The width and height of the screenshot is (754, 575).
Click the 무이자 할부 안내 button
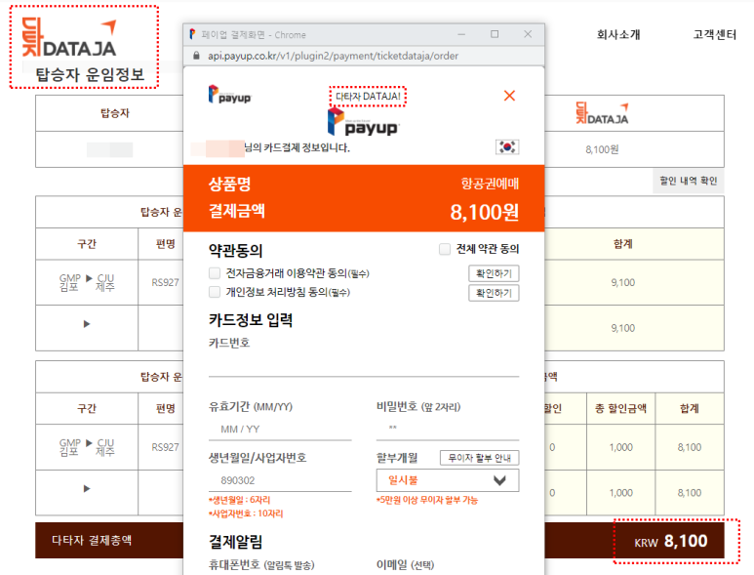(480, 458)
